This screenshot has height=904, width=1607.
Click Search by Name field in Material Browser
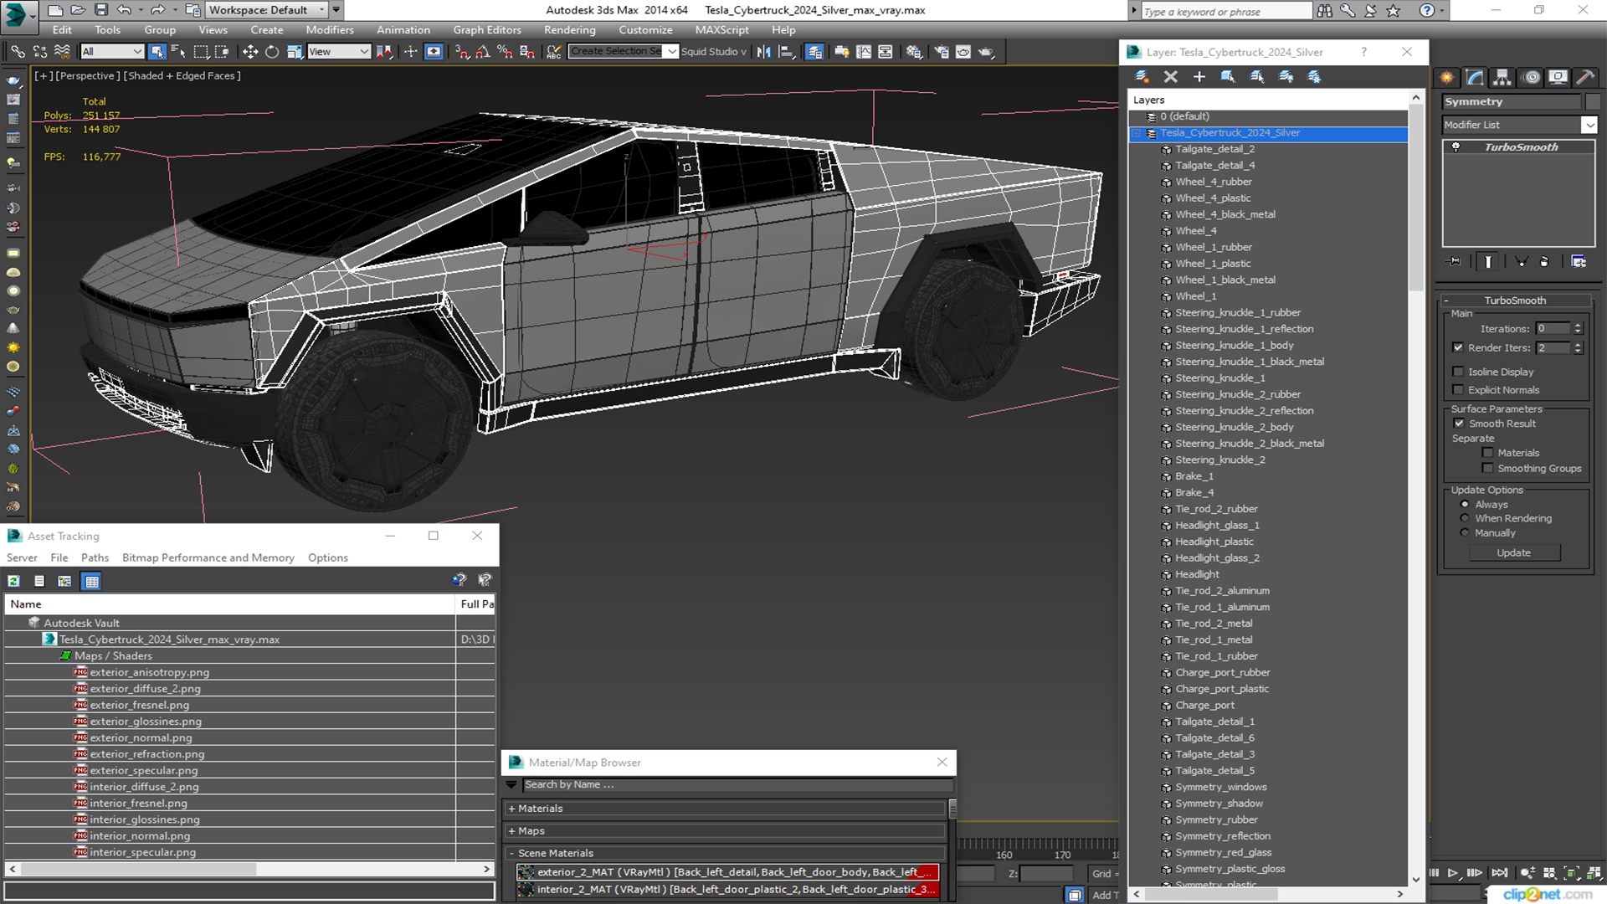tap(737, 785)
